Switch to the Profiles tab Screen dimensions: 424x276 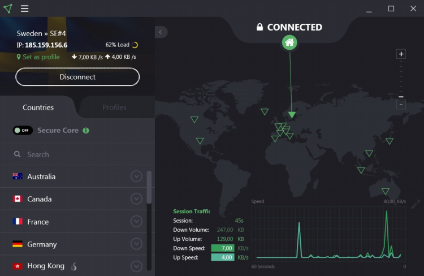pos(114,107)
